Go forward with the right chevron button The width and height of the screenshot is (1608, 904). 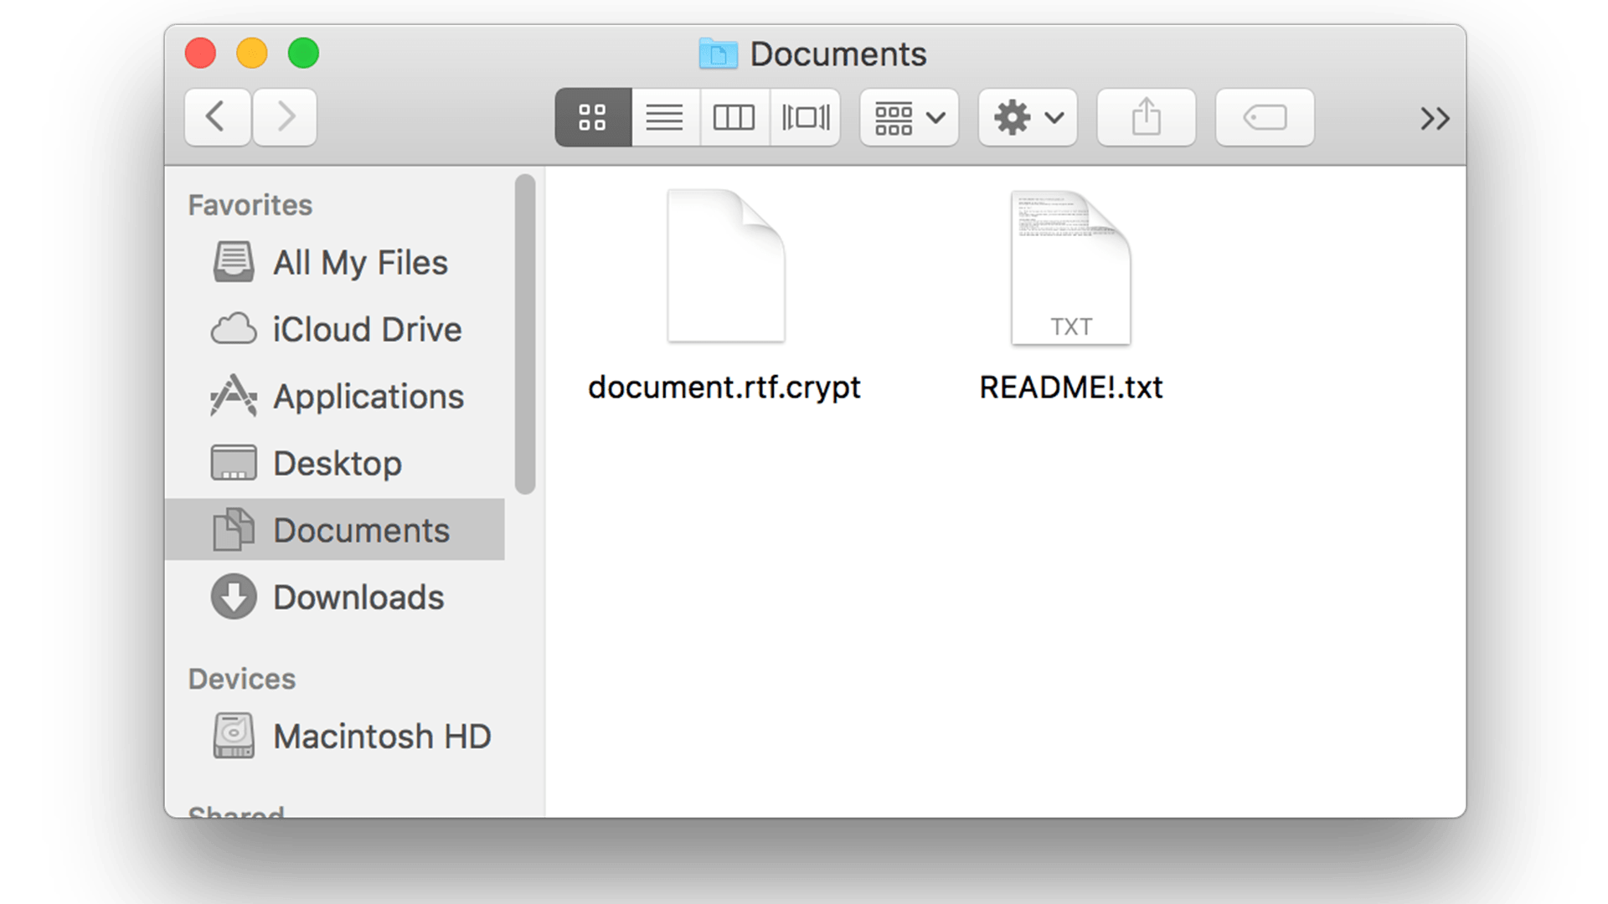285,117
